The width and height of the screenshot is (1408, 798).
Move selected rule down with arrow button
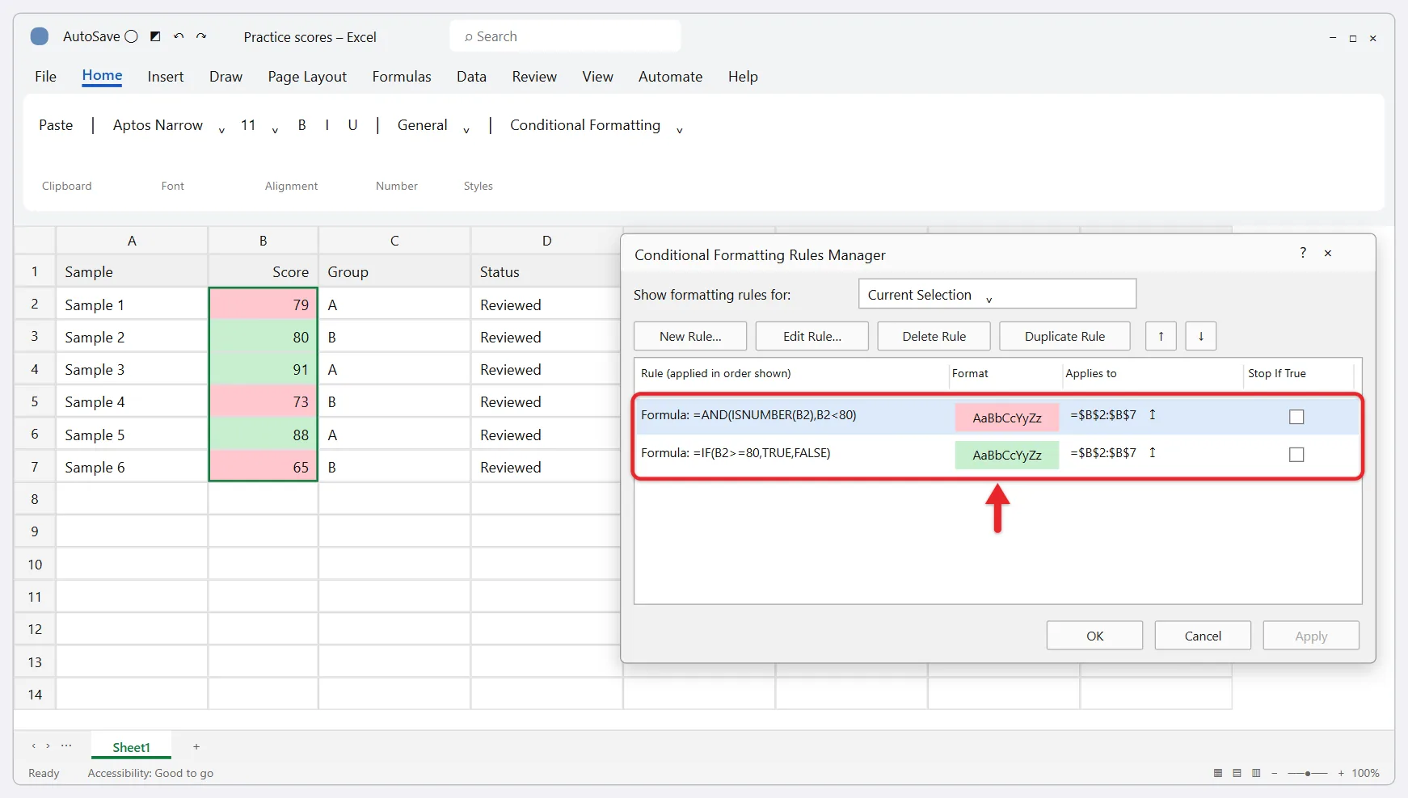click(x=1201, y=336)
